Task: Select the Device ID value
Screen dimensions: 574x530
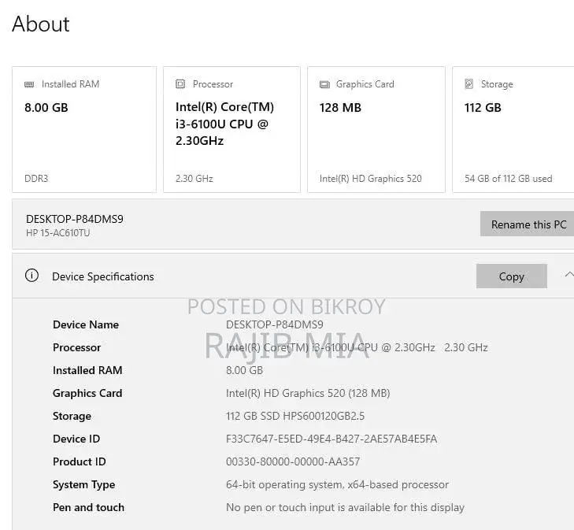Action: point(331,439)
